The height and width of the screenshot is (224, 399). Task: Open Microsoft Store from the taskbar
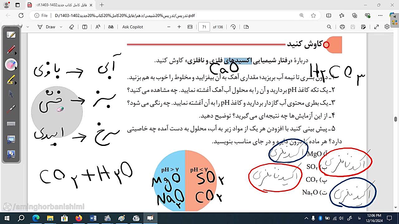click(x=64, y=218)
